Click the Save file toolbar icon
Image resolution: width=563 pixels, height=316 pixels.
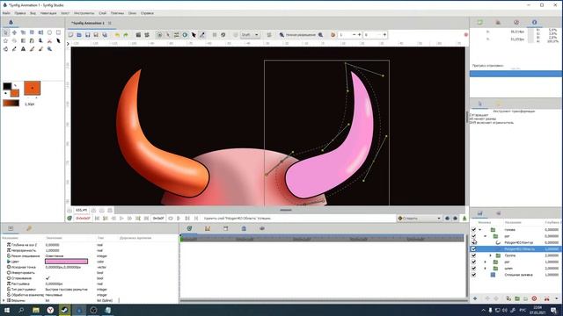pos(87,35)
